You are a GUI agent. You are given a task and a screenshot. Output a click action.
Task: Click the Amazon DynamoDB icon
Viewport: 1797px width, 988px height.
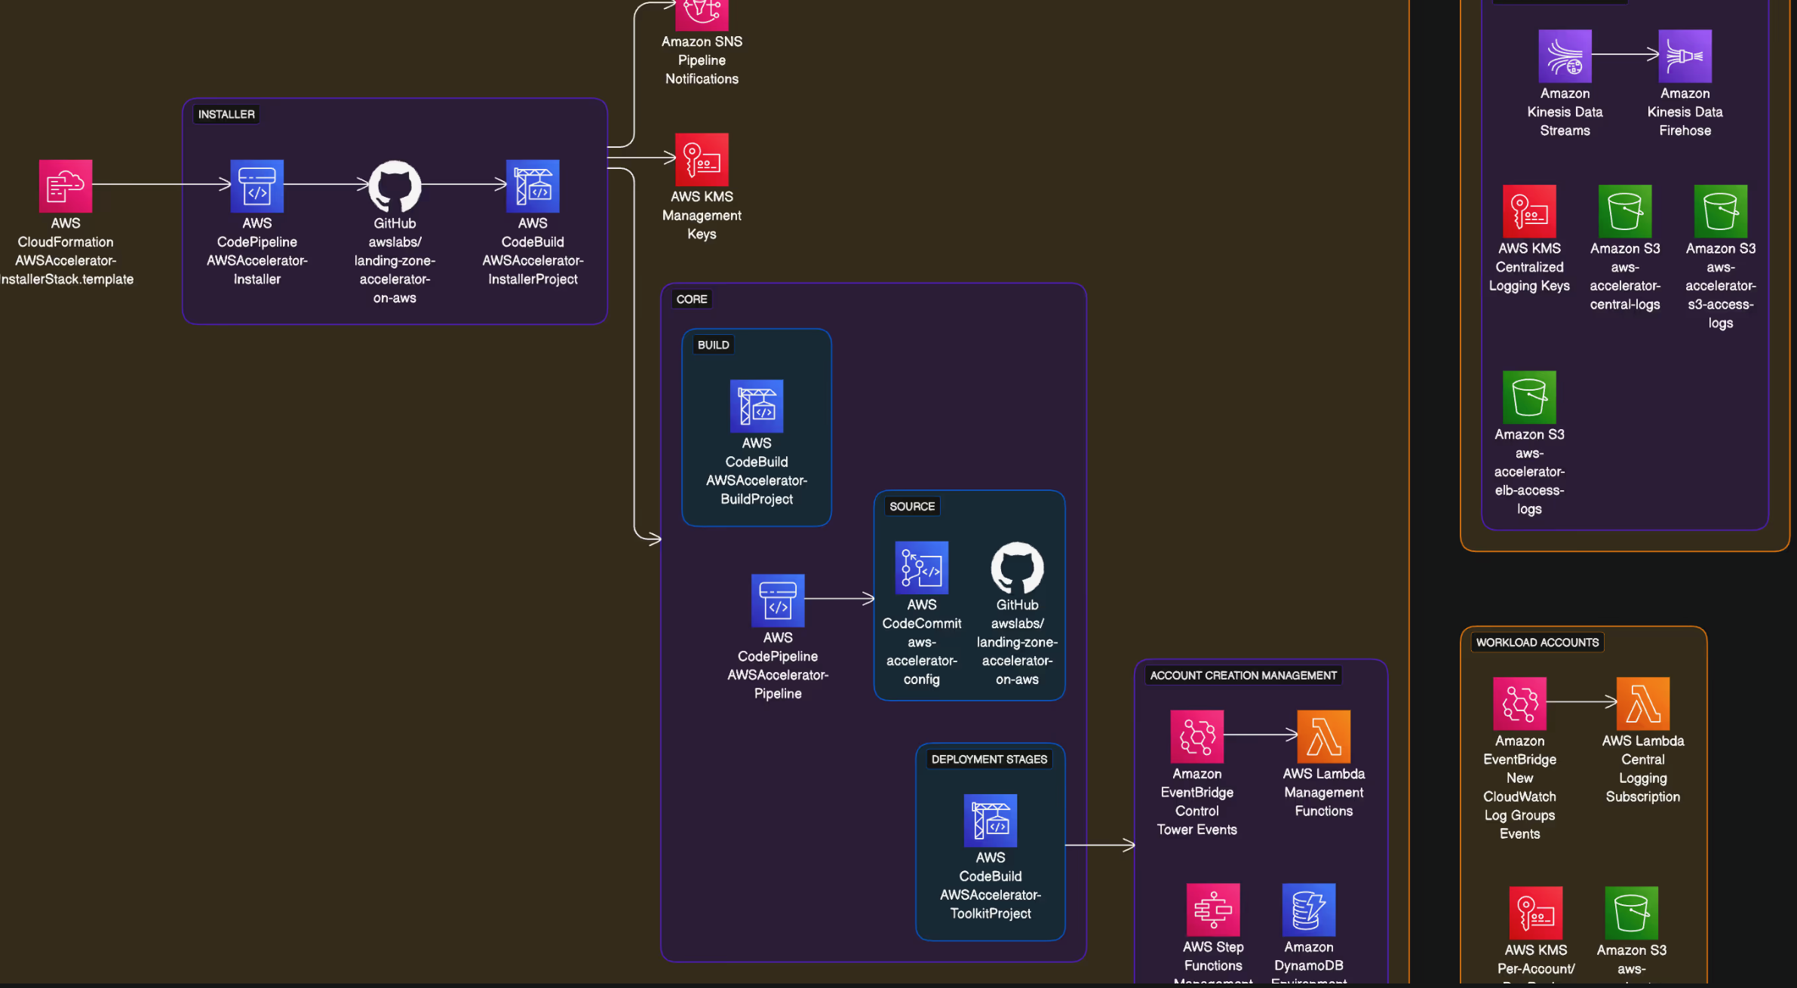1309,910
